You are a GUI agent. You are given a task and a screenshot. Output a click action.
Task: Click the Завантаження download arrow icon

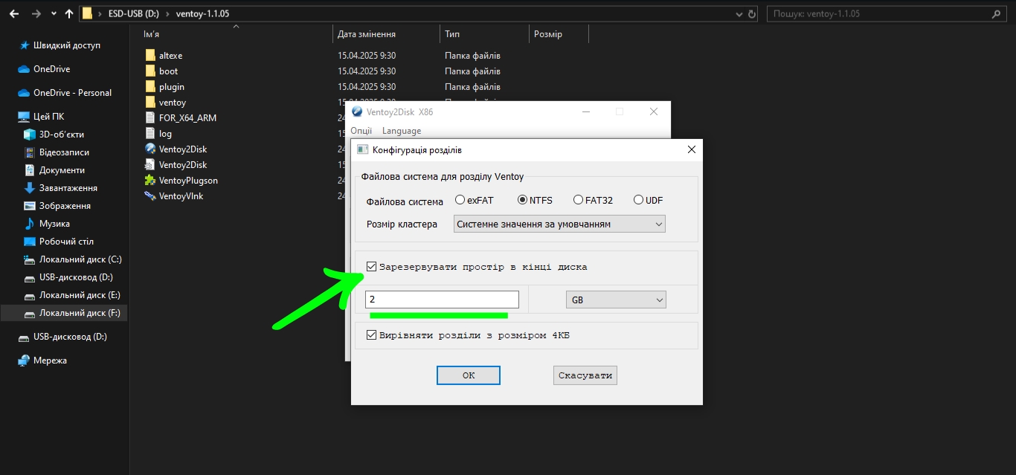click(30, 188)
